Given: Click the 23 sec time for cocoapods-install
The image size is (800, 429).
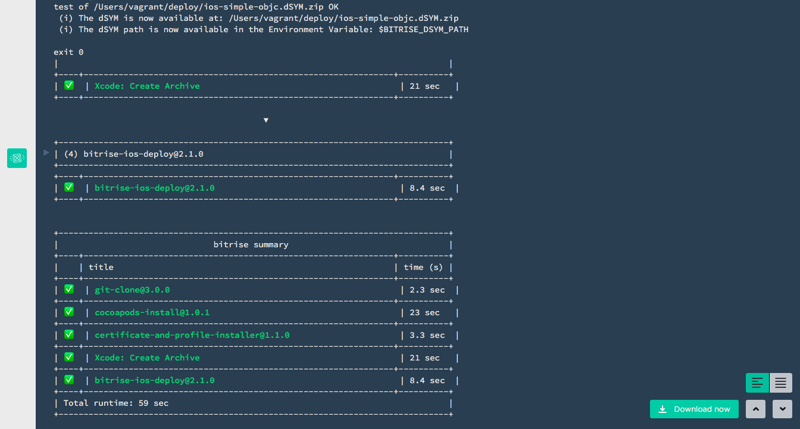Looking at the screenshot, I should (424, 313).
